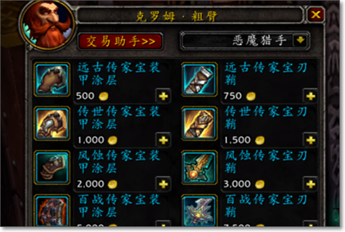Click the 交易助手>> button
This screenshot has height=232, width=345.
click(120, 41)
